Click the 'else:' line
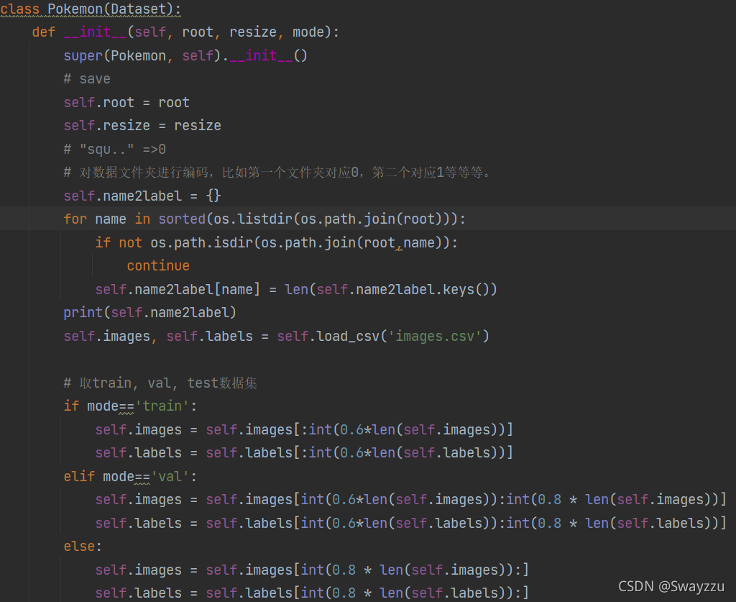This screenshot has width=736, height=602. (83, 547)
